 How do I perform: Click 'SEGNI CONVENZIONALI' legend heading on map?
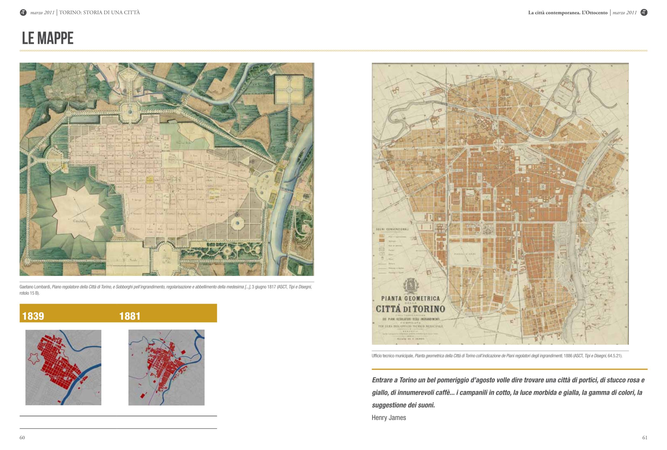[x=392, y=229]
